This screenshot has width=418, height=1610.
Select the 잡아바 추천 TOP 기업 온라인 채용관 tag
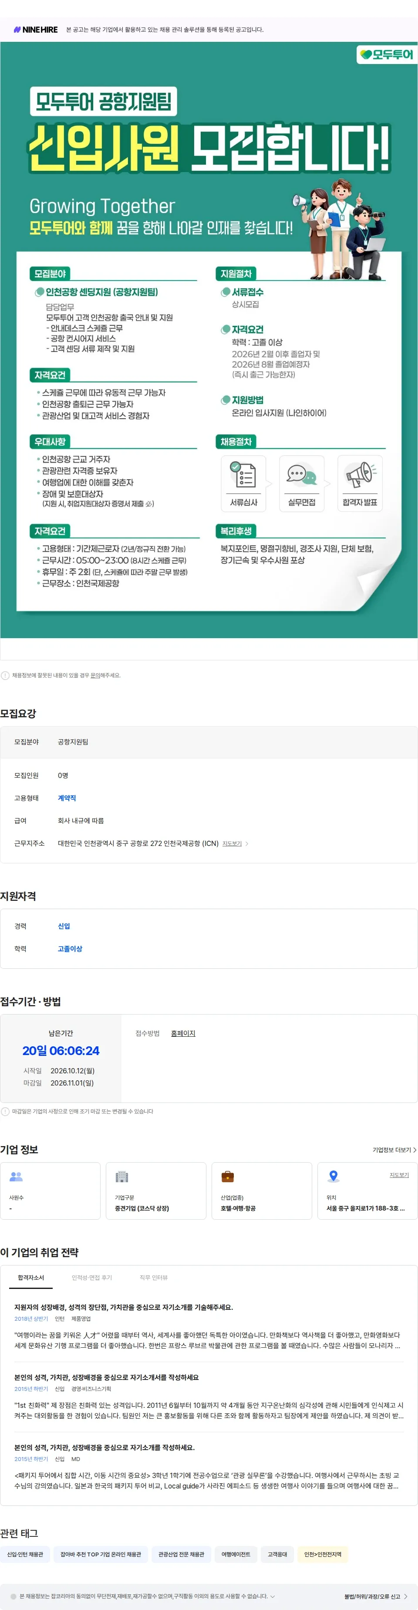101,1554
